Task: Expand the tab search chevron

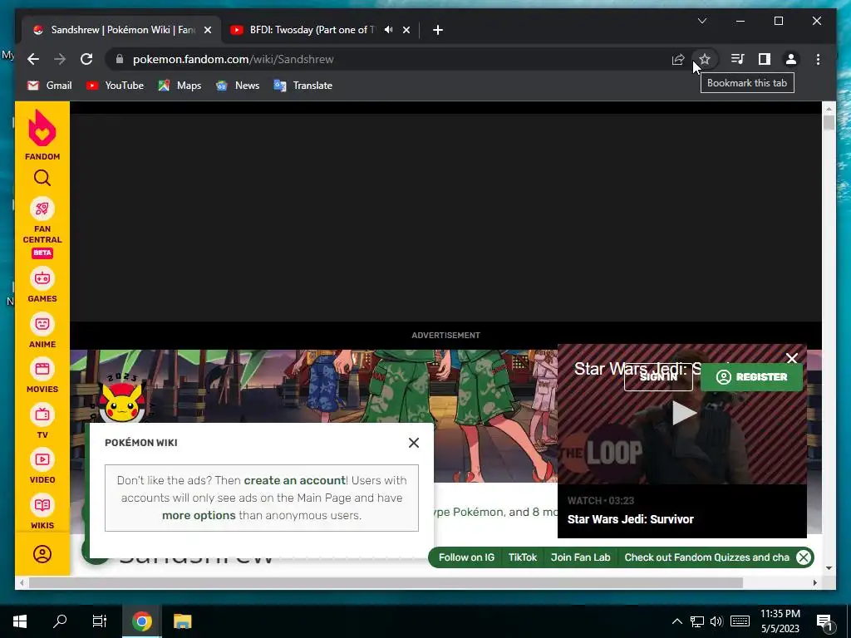Action: [701, 21]
